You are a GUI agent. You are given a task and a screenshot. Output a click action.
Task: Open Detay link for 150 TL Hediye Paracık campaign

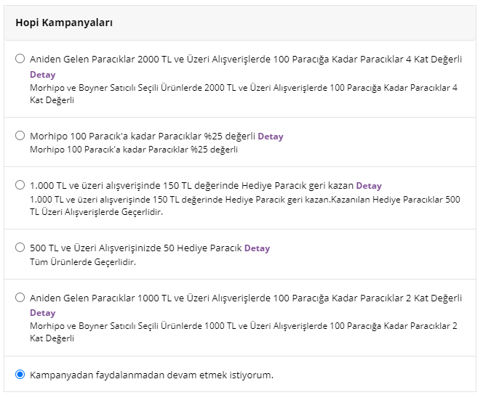click(369, 186)
